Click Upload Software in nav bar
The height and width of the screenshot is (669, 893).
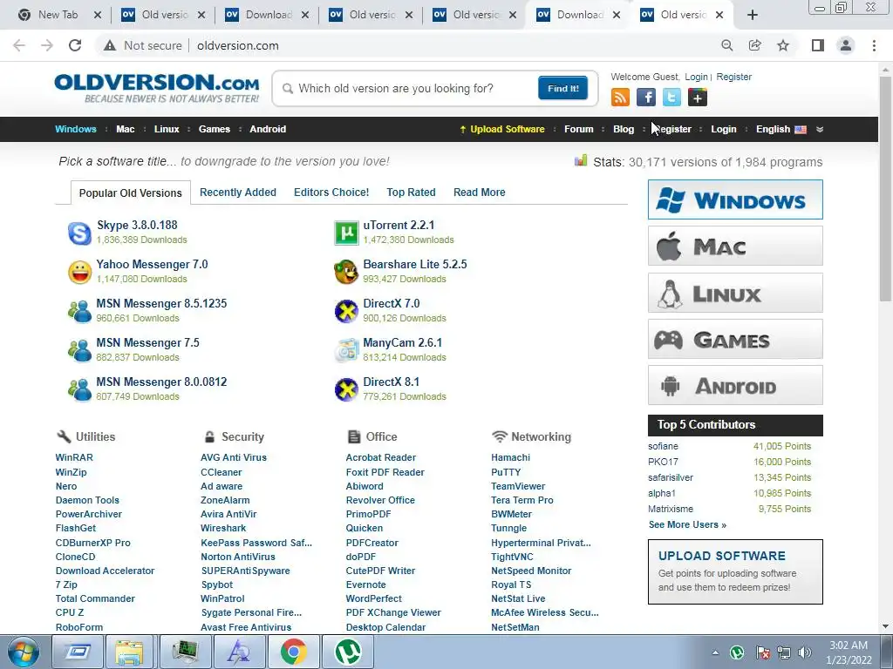click(x=502, y=129)
